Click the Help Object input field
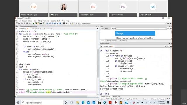The image size is (187, 105). pos(141,29)
